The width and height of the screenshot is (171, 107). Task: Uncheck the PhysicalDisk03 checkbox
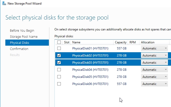point(59,63)
